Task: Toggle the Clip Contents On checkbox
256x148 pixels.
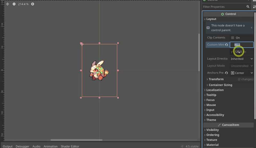Action: tap(232, 38)
